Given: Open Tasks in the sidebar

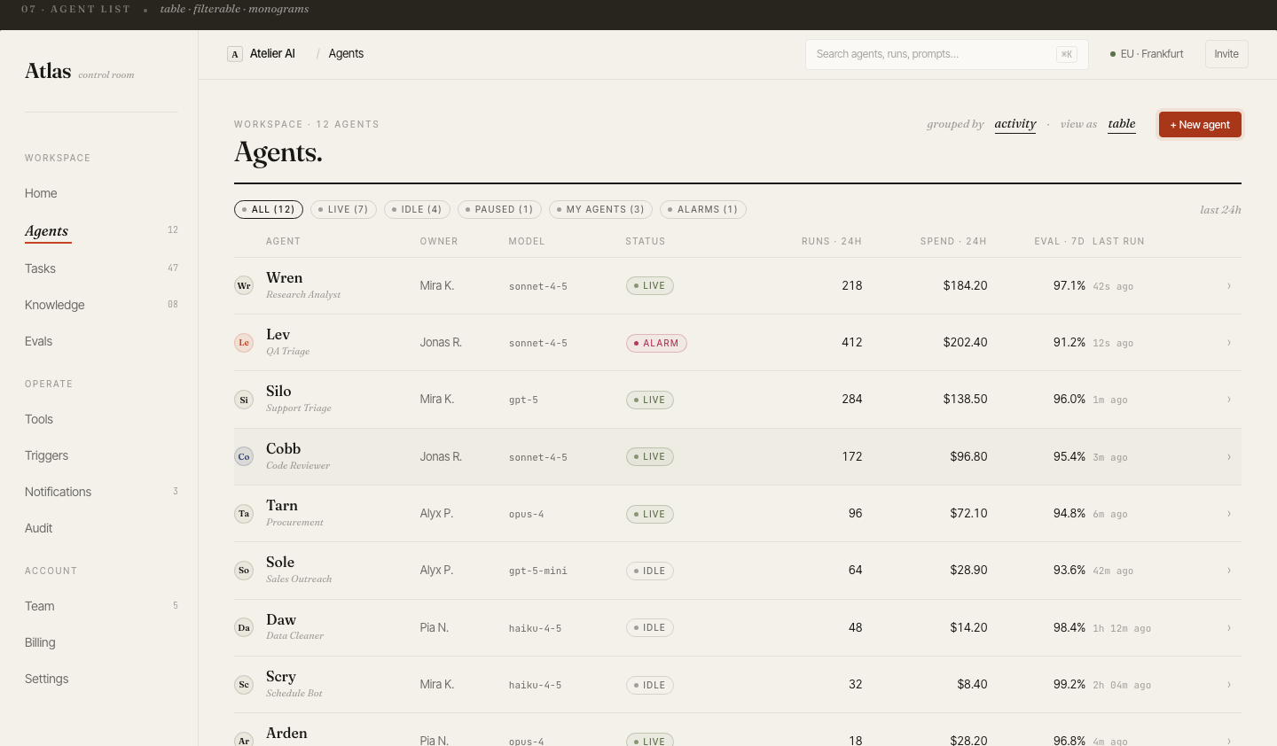Looking at the screenshot, I should (40, 268).
